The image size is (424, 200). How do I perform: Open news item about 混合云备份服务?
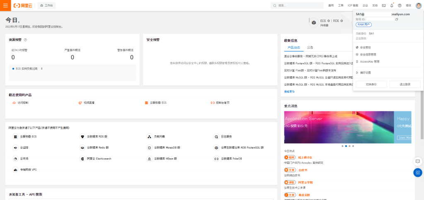pos(311,56)
